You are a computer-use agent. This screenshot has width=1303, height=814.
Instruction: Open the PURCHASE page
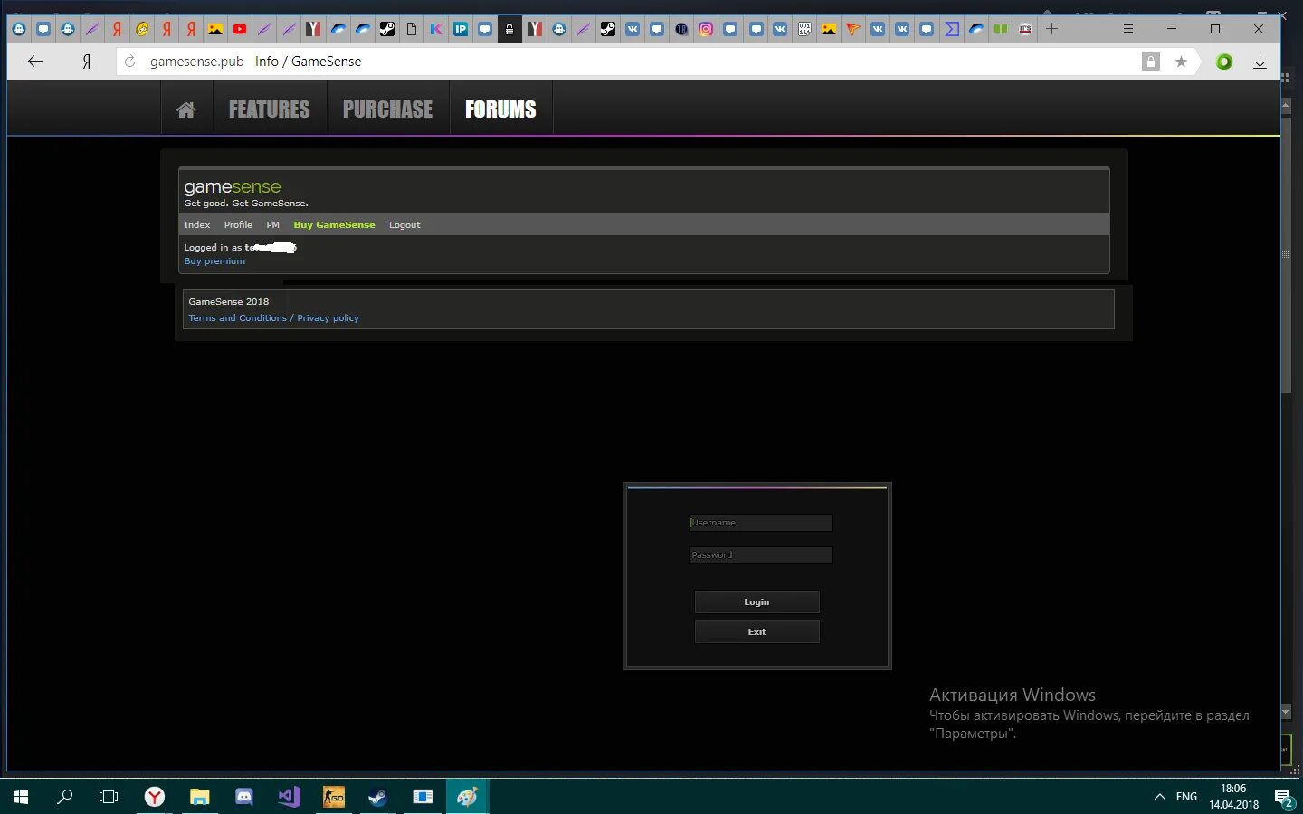point(388,109)
